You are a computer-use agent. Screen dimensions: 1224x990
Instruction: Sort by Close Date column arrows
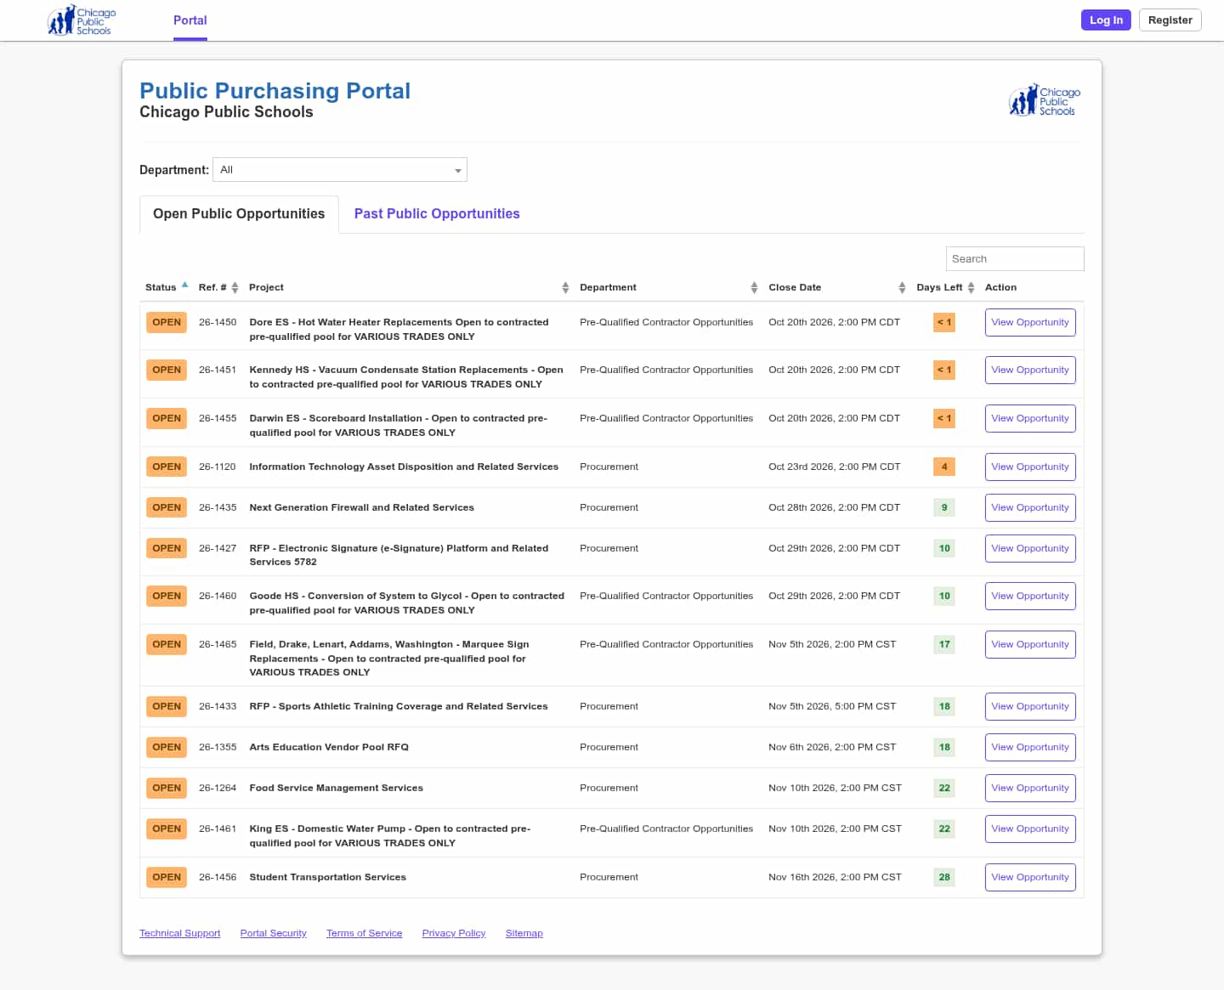(902, 288)
